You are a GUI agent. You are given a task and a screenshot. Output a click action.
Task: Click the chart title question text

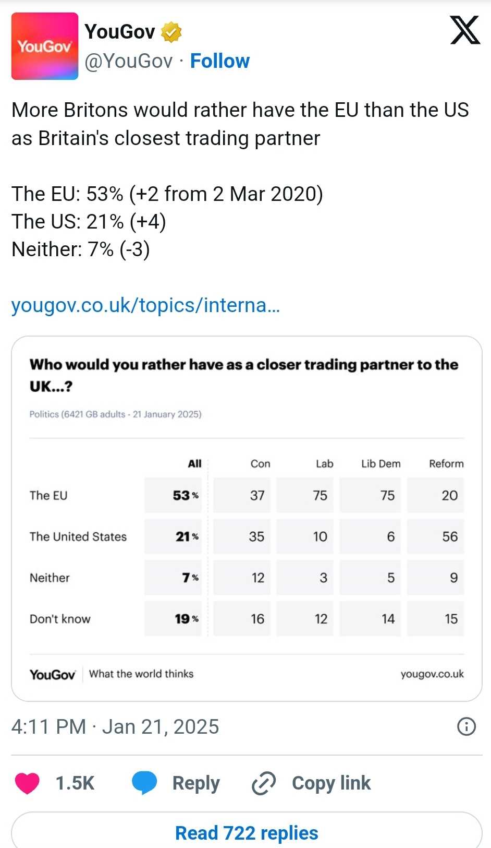click(x=243, y=375)
